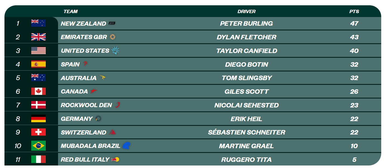Open driver Peter Burling's entry
Image resolution: width=384 pixels, height=168 pixels.
pyautogui.click(x=246, y=23)
